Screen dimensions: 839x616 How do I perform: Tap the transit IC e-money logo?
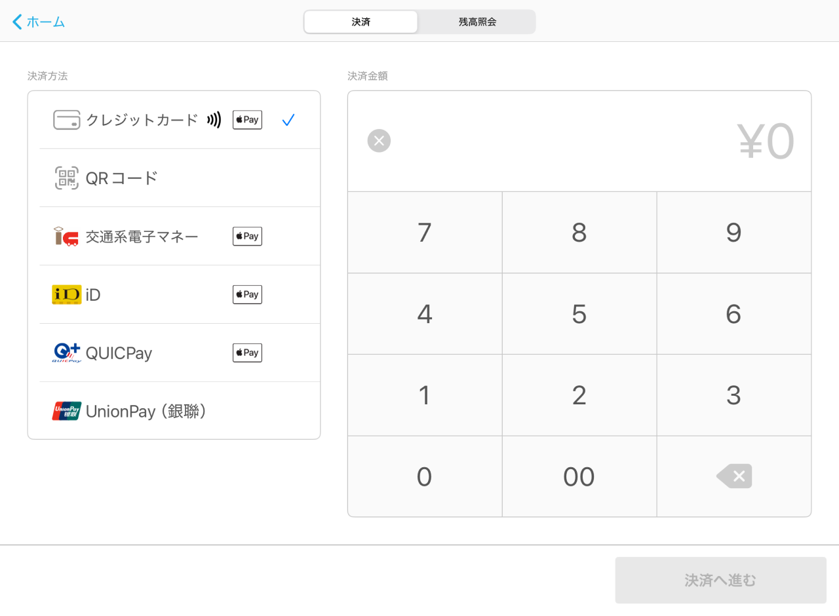point(66,237)
